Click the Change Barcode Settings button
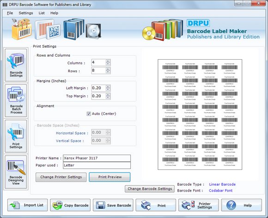Image resolution: width=268 pixels, height=218 pixels. (x=150, y=189)
